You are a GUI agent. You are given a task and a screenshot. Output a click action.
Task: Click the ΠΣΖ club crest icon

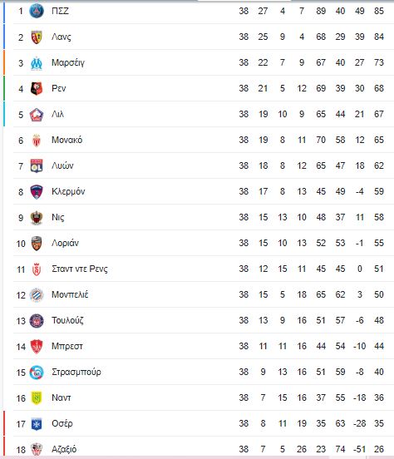pos(37,11)
